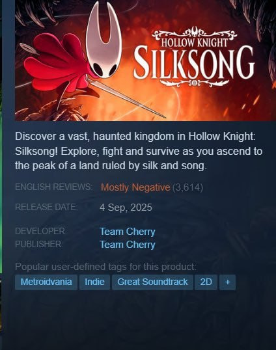The width and height of the screenshot is (276, 350).
Task: Click the review count 3,614
Action: click(187, 187)
